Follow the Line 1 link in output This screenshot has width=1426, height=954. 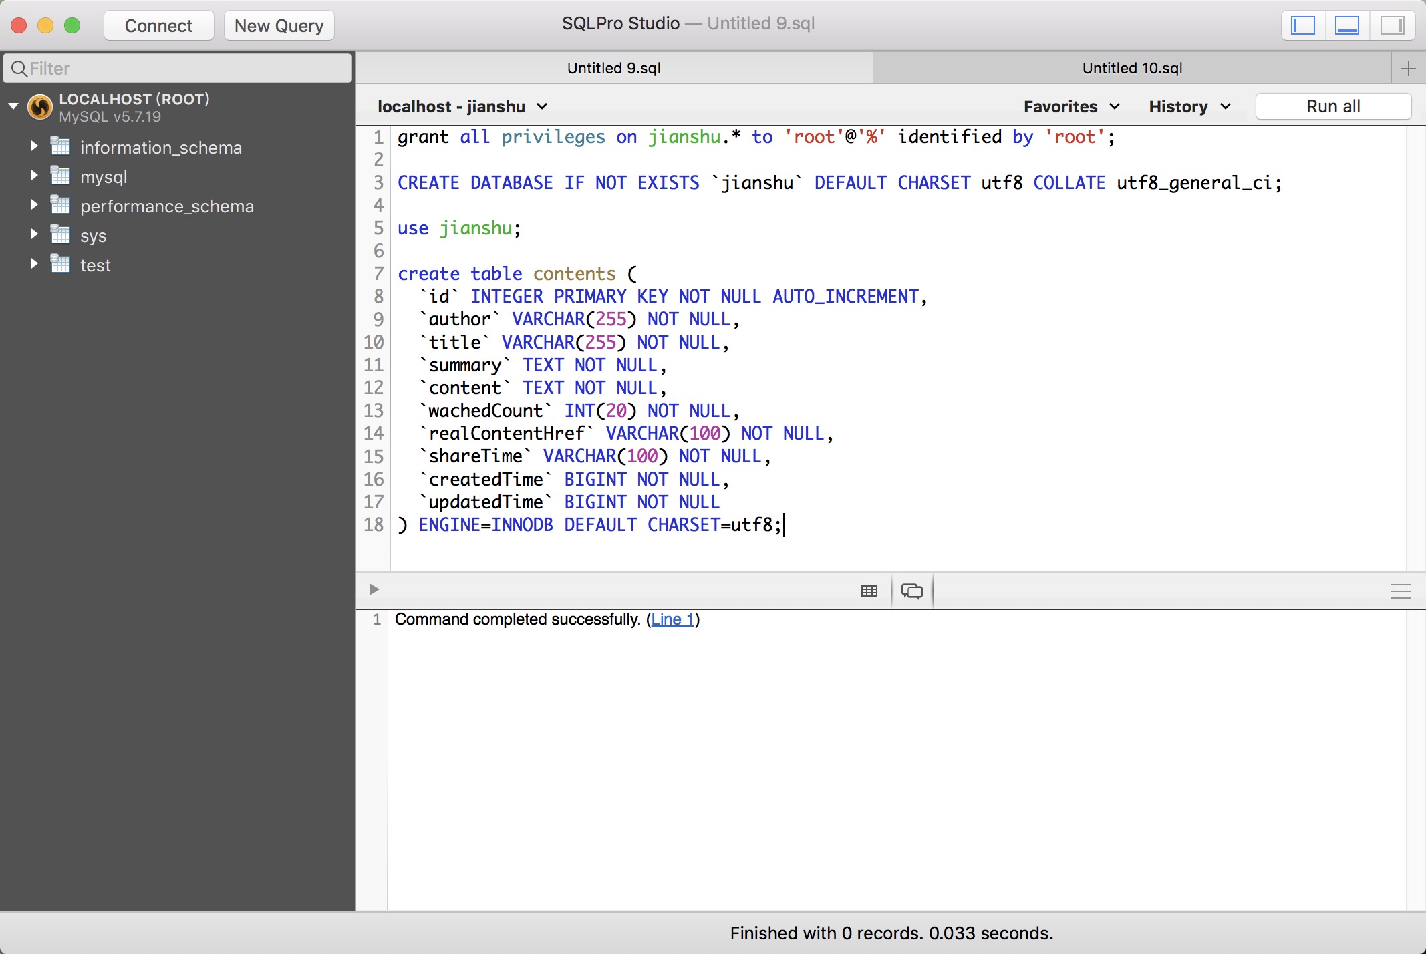(x=673, y=619)
